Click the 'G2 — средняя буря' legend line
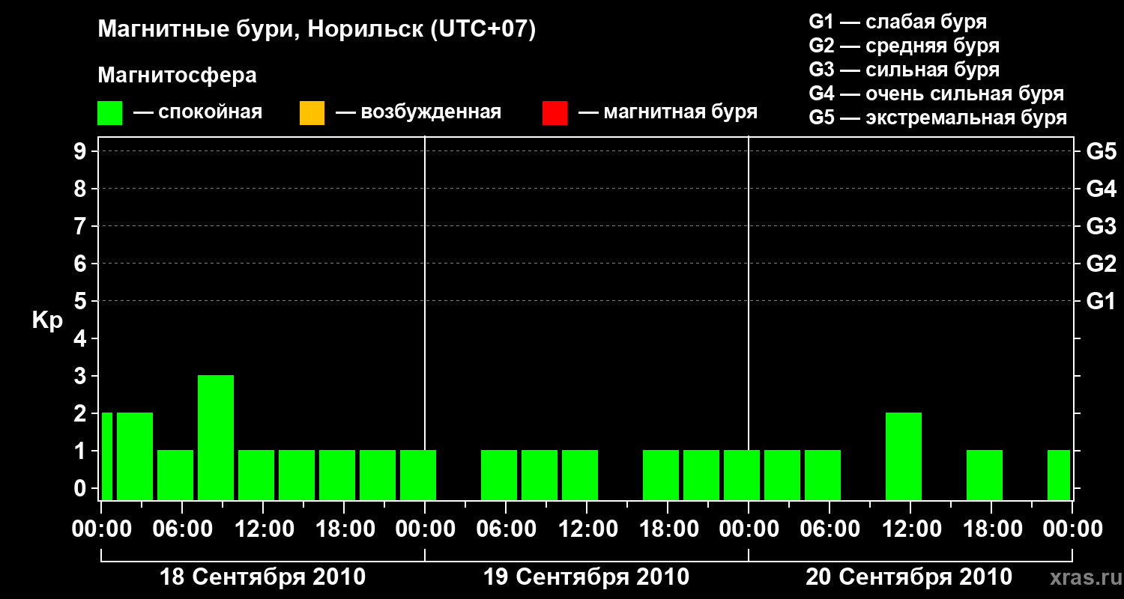This screenshot has height=599, width=1124. point(904,45)
